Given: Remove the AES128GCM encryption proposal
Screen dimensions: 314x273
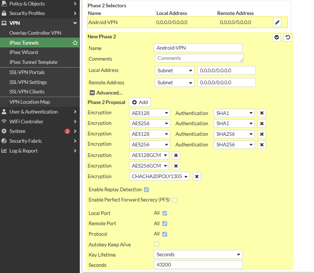Looking at the screenshot, I should [176, 155].
